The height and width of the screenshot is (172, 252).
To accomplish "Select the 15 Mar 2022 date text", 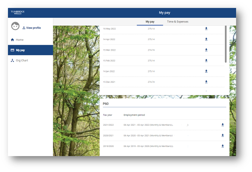I will point(109,50).
